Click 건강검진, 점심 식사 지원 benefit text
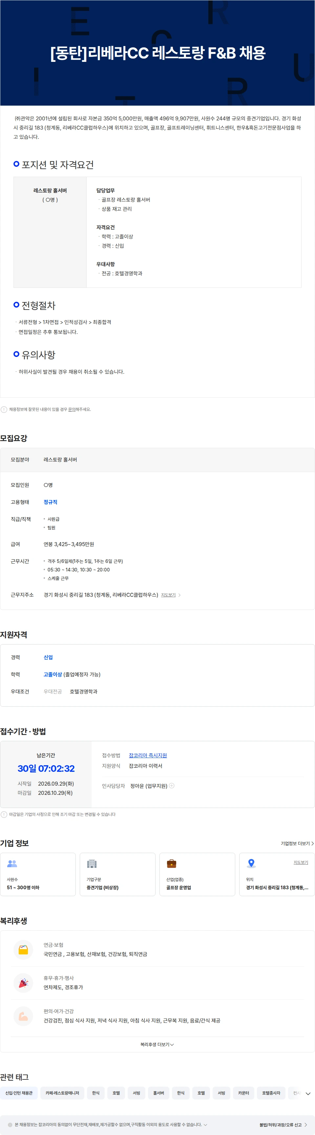This screenshot has height=1135, width=315. (x=132, y=1021)
